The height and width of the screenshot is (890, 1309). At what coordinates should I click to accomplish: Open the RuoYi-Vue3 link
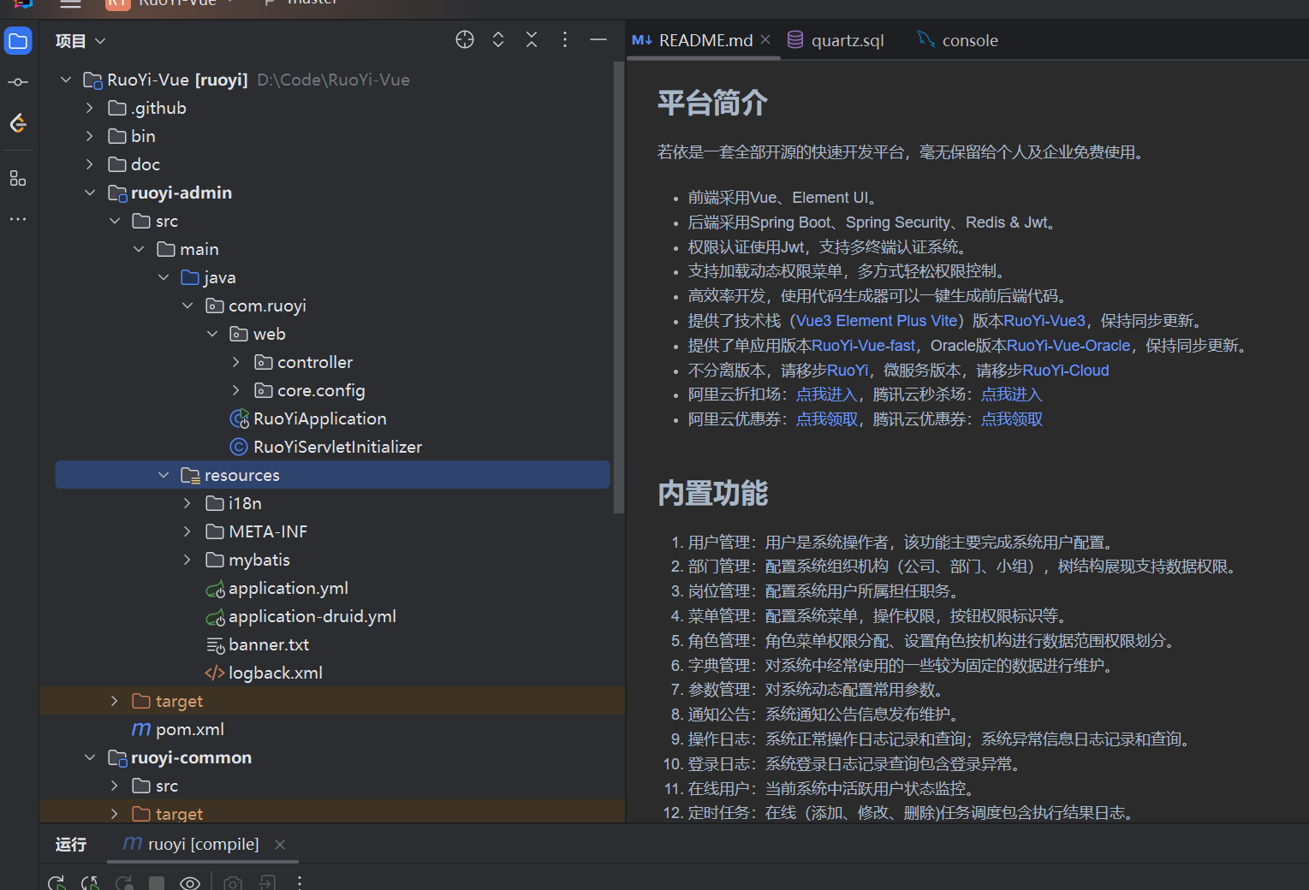(1044, 321)
